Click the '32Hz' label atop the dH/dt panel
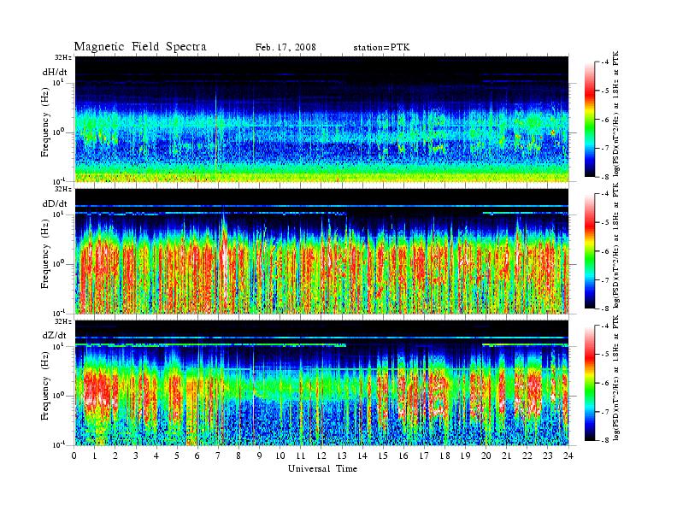 click(63, 57)
